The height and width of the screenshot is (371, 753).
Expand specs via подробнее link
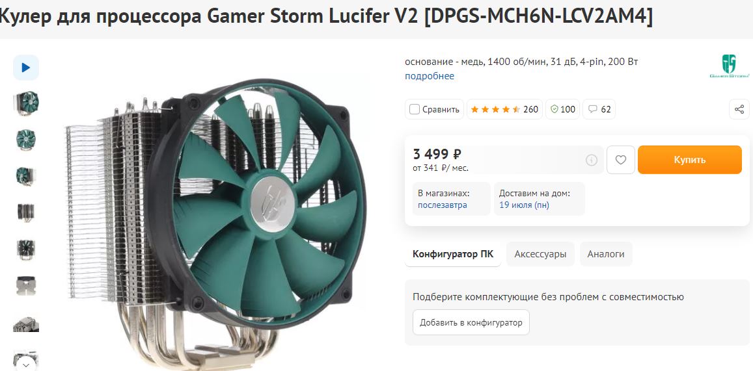point(430,76)
